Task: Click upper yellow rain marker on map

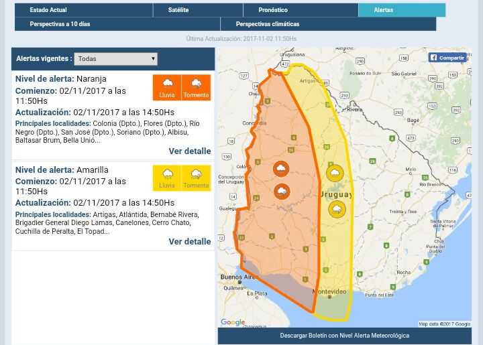Action: [x=335, y=174]
